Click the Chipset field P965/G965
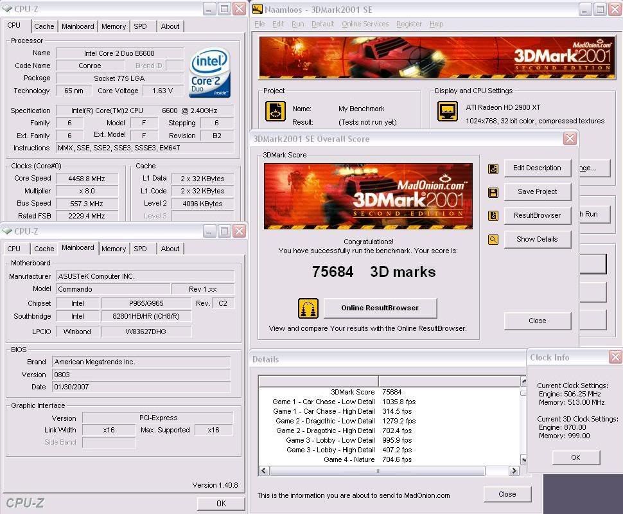Screen dimensions: 623x514 click(x=146, y=303)
